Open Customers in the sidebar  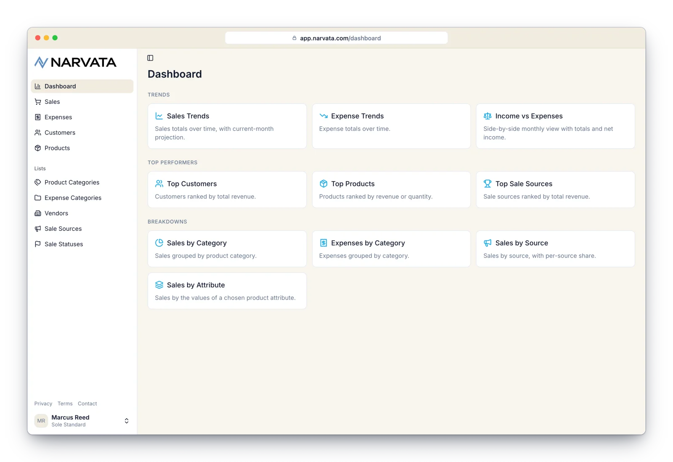[82, 132]
